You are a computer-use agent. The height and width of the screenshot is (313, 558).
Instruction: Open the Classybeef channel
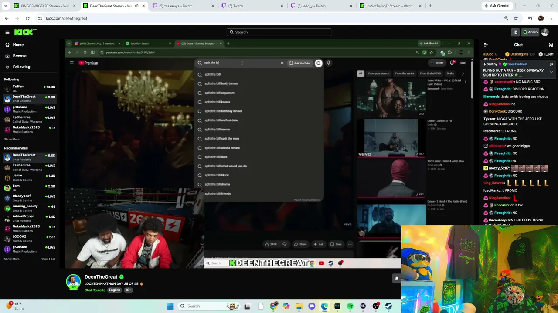pyautogui.click(x=30, y=198)
